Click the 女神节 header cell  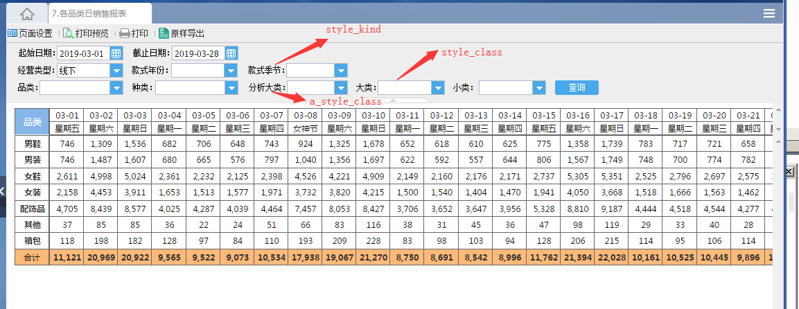(x=305, y=128)
